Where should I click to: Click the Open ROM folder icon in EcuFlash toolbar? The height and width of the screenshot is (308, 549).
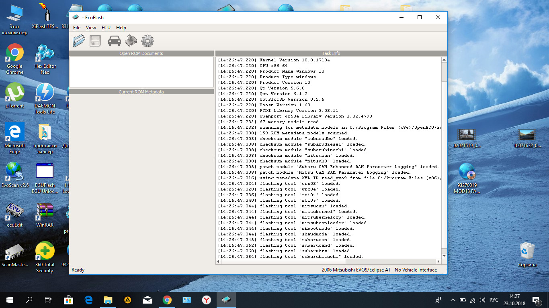(x=79, y=41)
